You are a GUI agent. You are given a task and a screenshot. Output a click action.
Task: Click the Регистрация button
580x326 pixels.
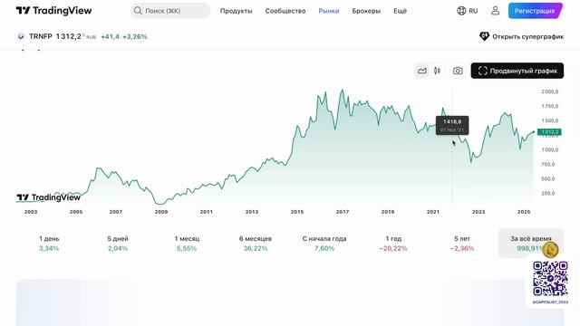pyautogui.click(x=535, y=11)
